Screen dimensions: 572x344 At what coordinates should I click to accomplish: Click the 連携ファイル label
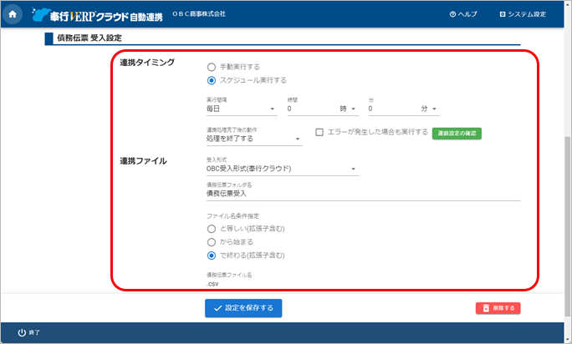143,161
